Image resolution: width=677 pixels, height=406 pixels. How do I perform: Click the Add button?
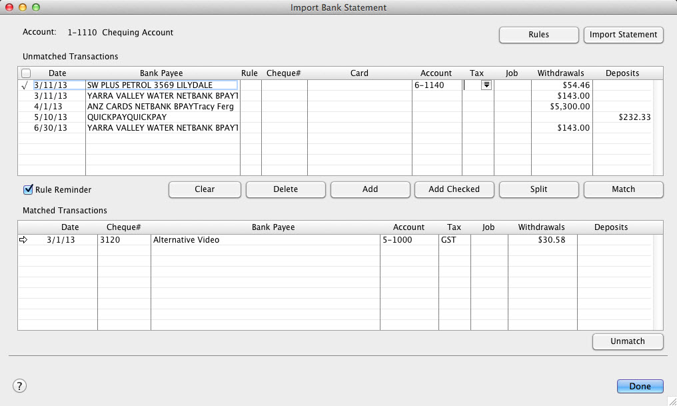pos(370,189)
